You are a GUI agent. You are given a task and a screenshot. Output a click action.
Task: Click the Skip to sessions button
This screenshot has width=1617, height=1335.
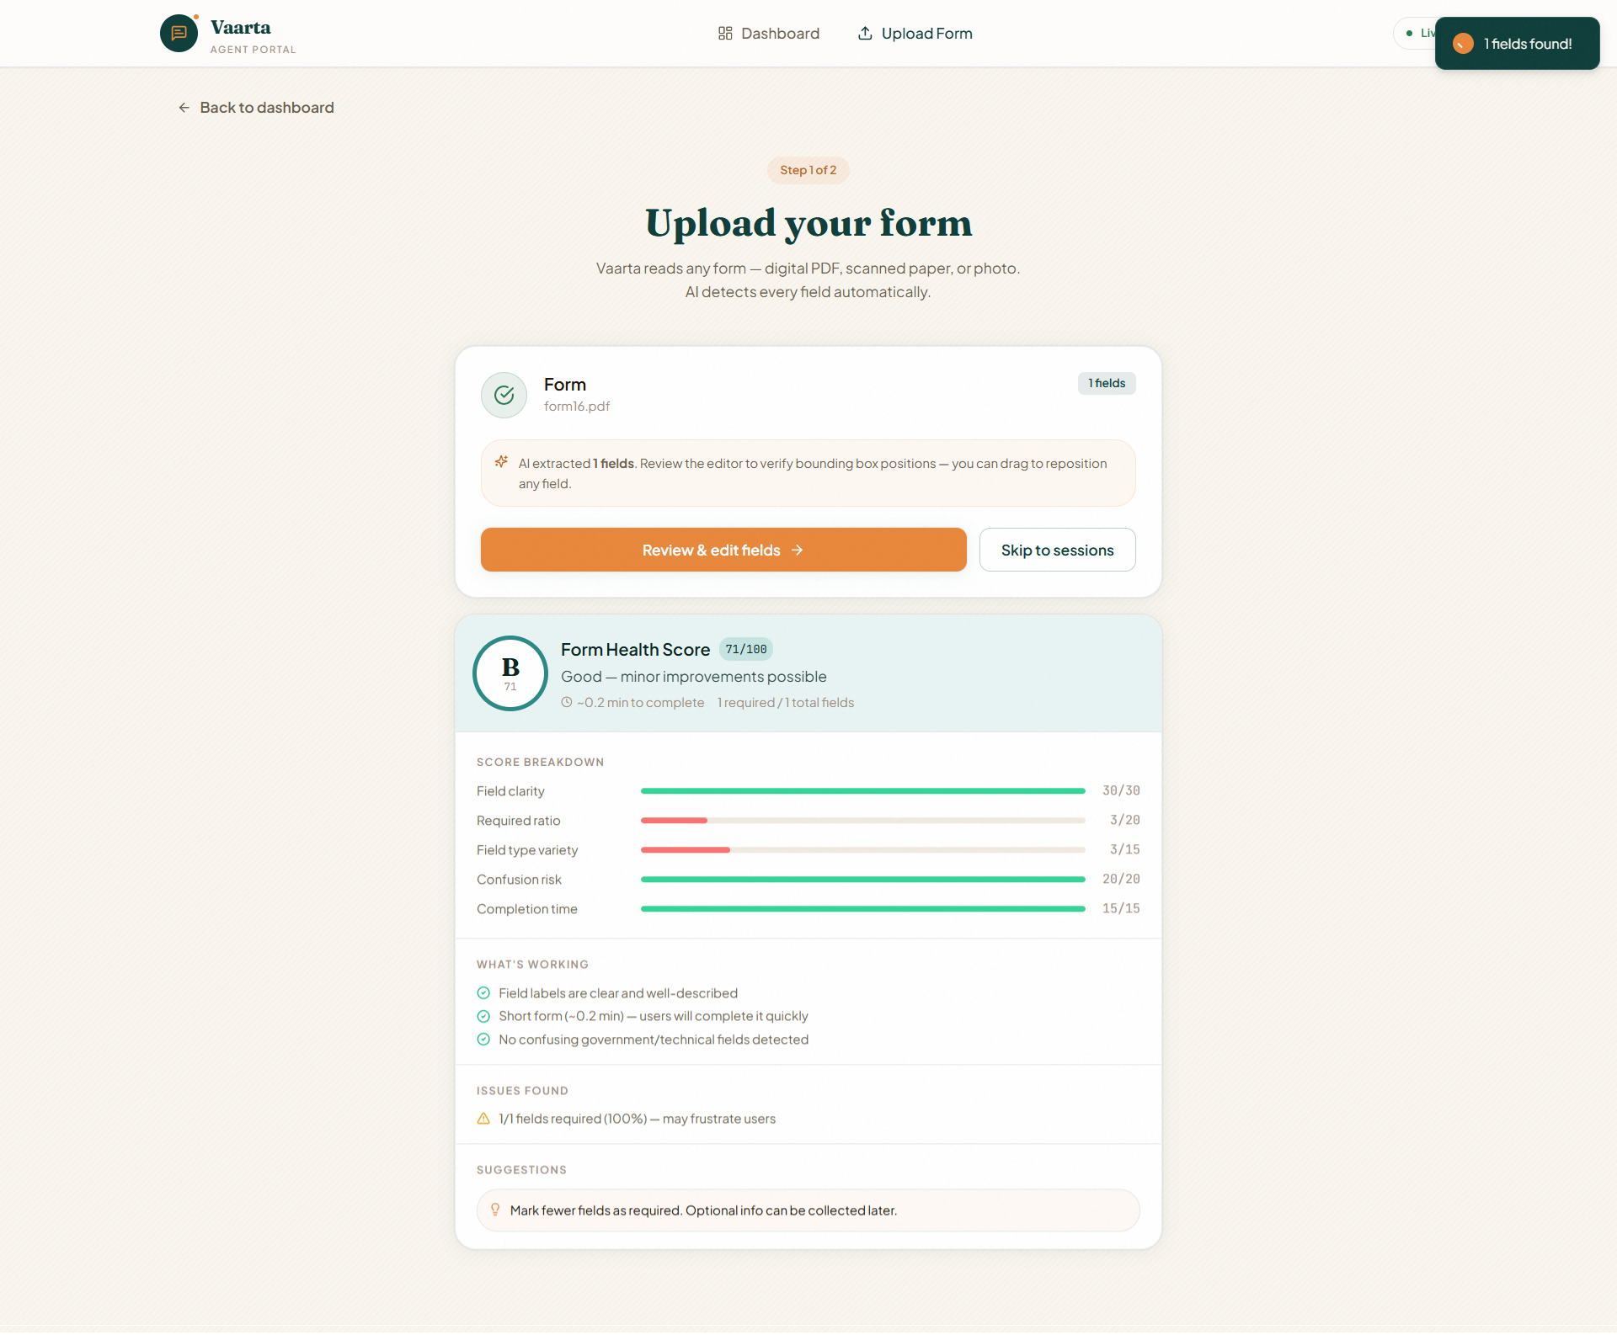click(x=1057, y=550)
